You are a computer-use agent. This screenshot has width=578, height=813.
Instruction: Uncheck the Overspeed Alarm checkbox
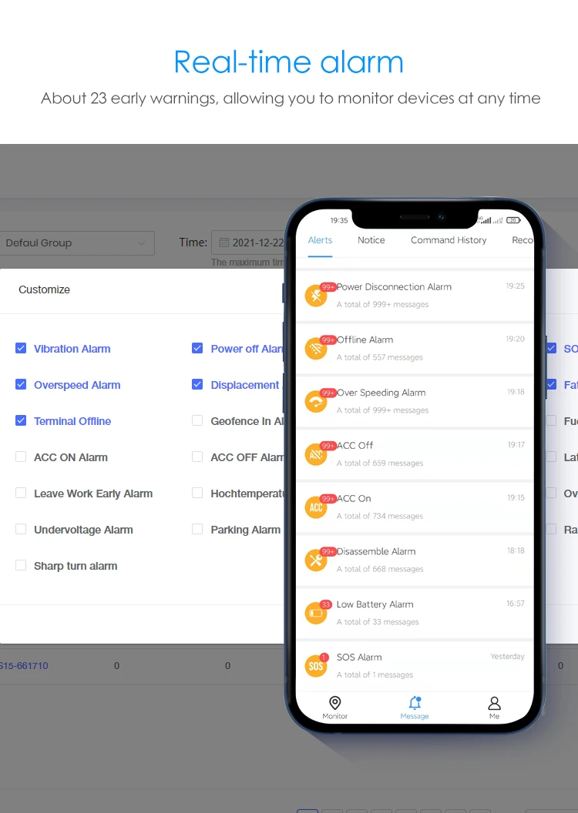[21, 385]
